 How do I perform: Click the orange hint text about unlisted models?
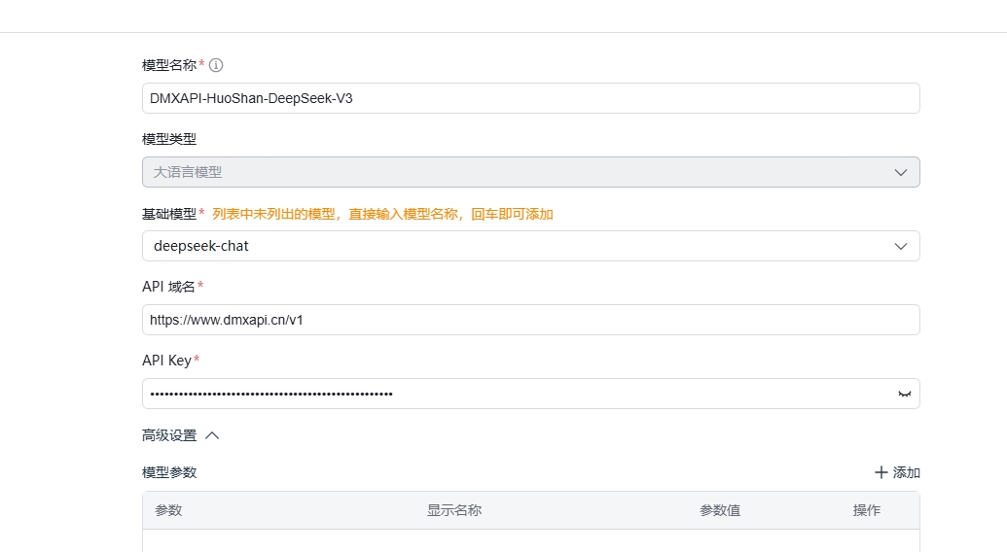pyautogui.click(x=382, y=214)
